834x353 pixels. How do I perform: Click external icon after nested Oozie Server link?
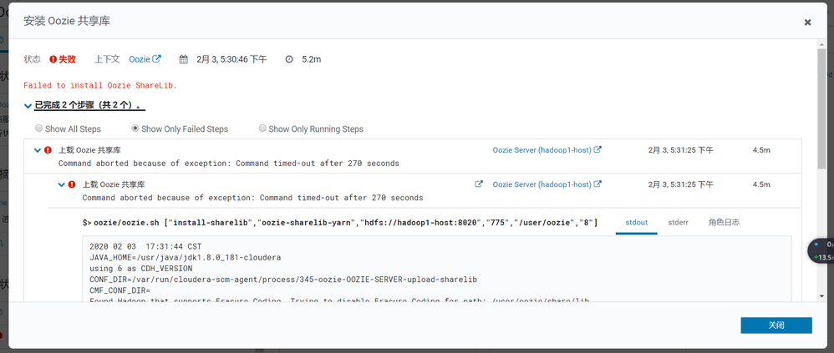click(598, 184)
